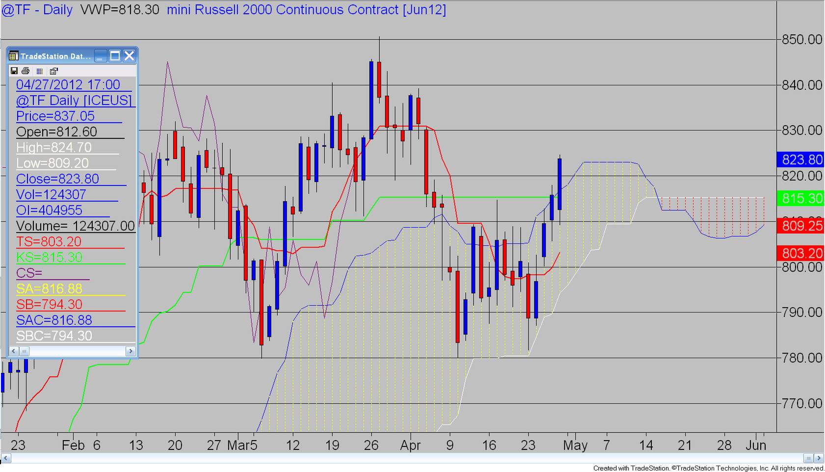Click the data window scrollbar right arrow

point(131,351)
